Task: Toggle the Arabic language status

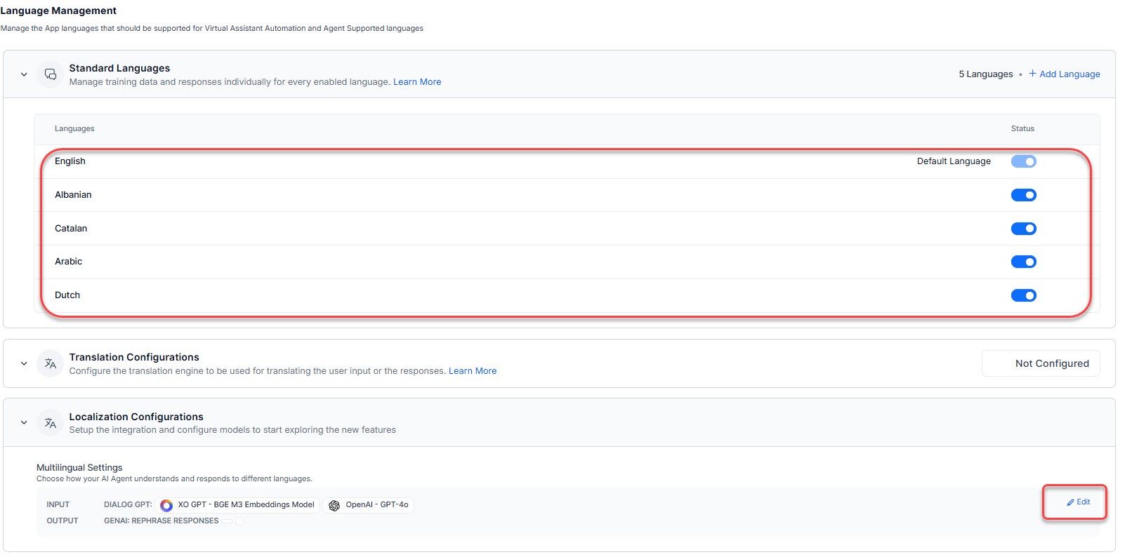Action: pyautogui.click(x=1023, y=262)
